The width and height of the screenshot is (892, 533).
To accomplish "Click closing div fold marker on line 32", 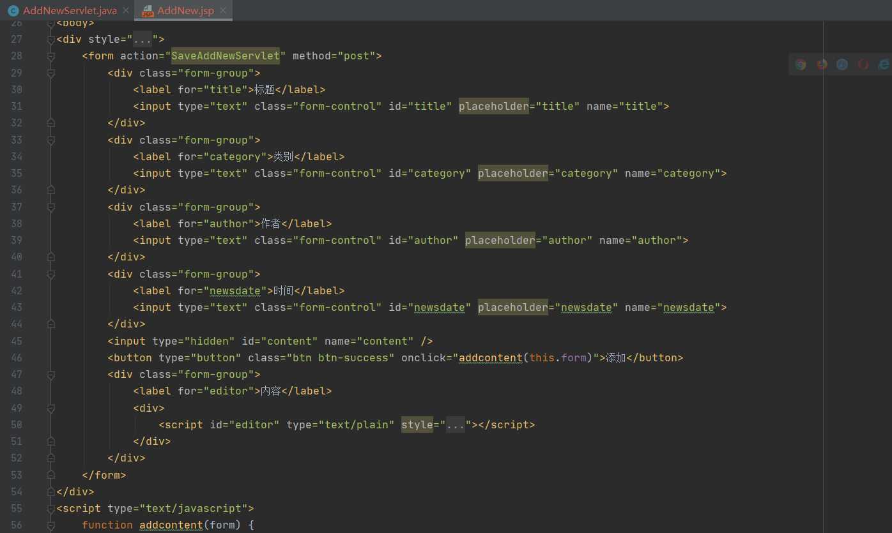I will click(x=51, y=123).
